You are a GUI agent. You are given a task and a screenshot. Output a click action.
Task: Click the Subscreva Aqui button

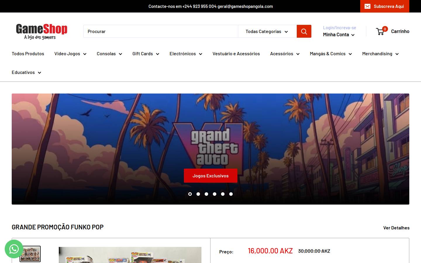click(x=384, y=6)
